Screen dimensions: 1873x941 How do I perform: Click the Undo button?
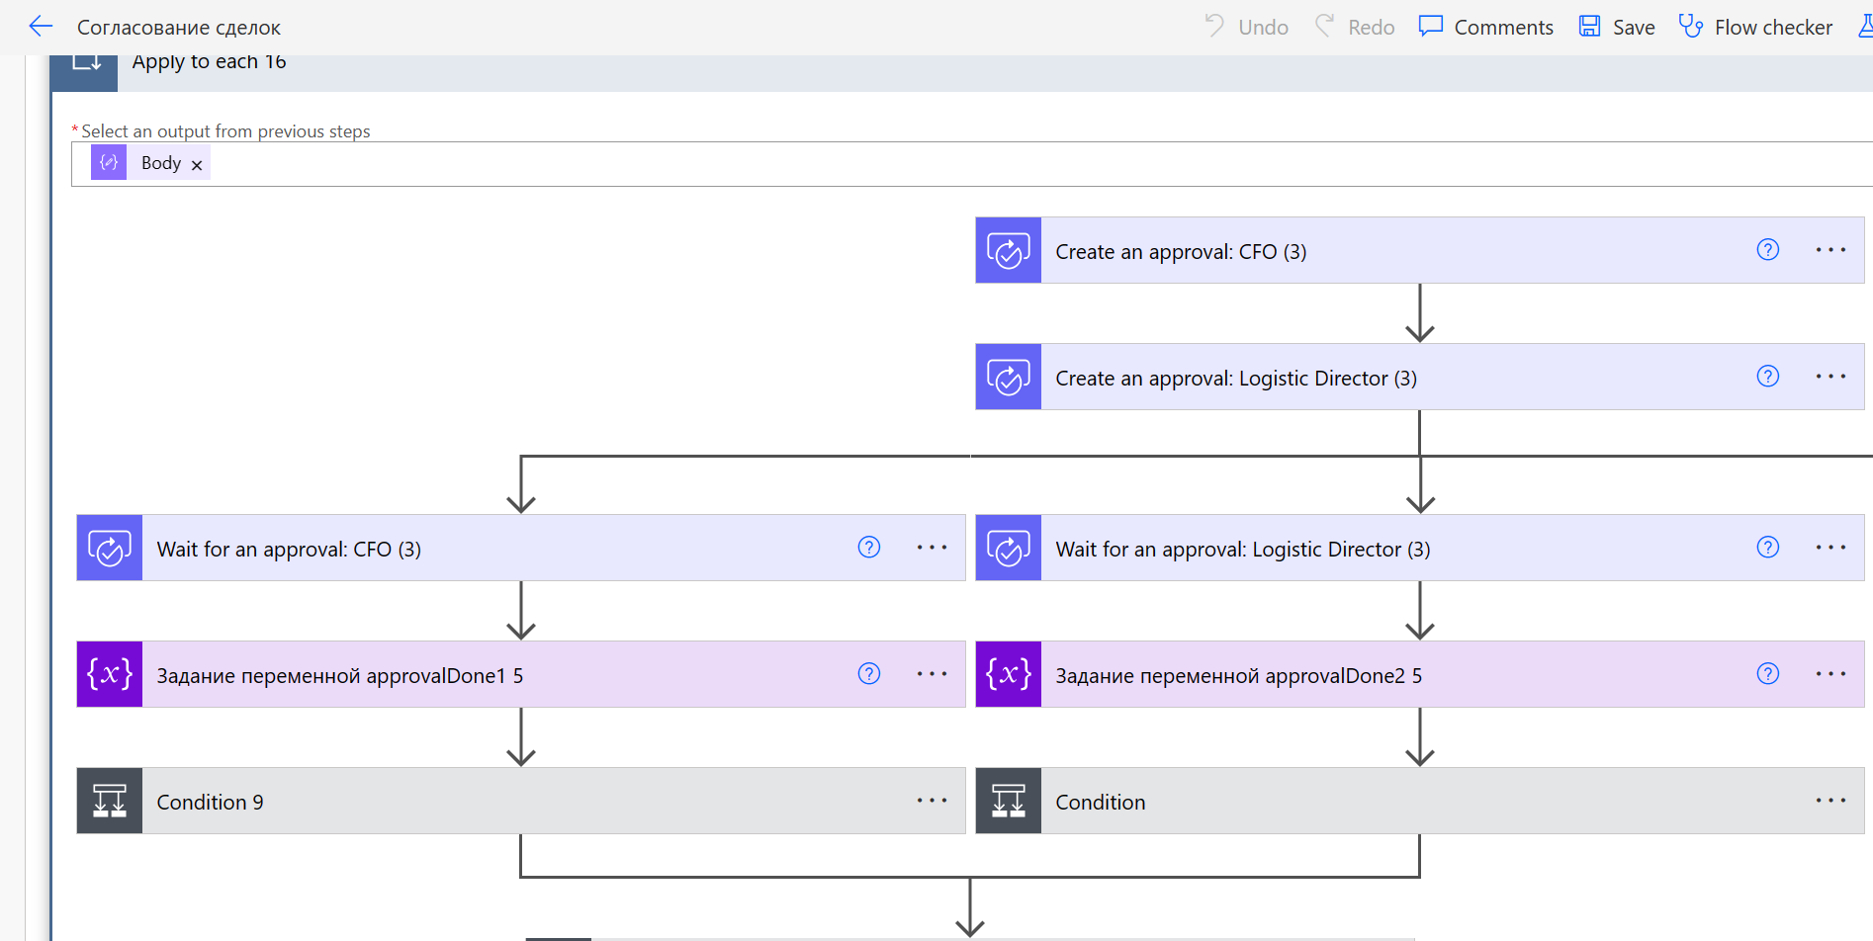coord(1247,27)
